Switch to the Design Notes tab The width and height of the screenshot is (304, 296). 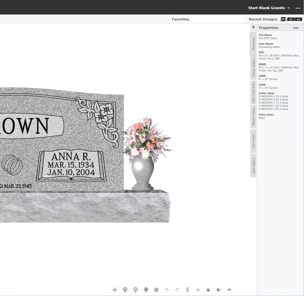click(253, 68)
